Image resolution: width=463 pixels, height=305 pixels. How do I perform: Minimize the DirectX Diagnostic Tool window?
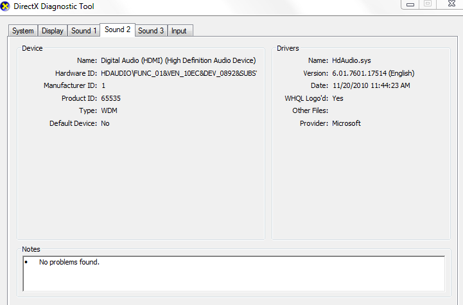point(410,4)
